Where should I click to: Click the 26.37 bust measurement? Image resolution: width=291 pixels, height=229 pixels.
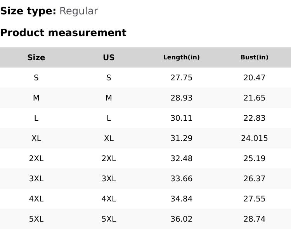[254, 179]
